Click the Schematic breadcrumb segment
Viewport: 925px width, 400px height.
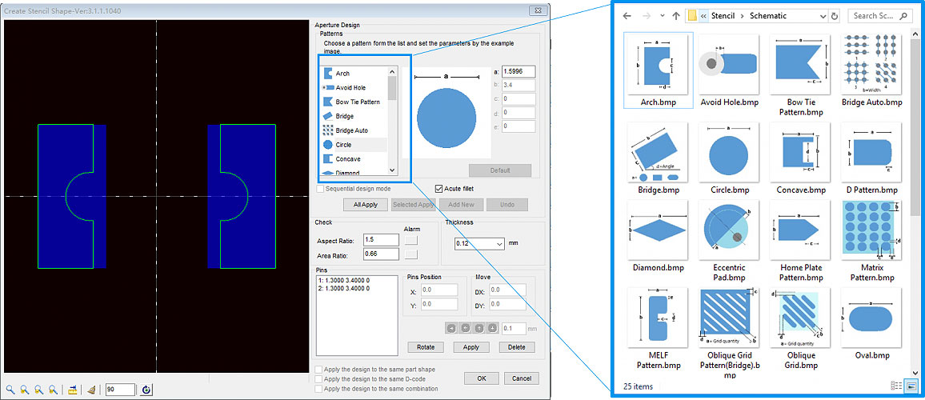[x=767, y=16]
